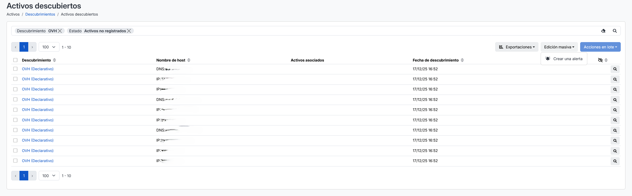Tick the select-all checkbox in the table header
This screenshot has width=632, height=196.
15,60
